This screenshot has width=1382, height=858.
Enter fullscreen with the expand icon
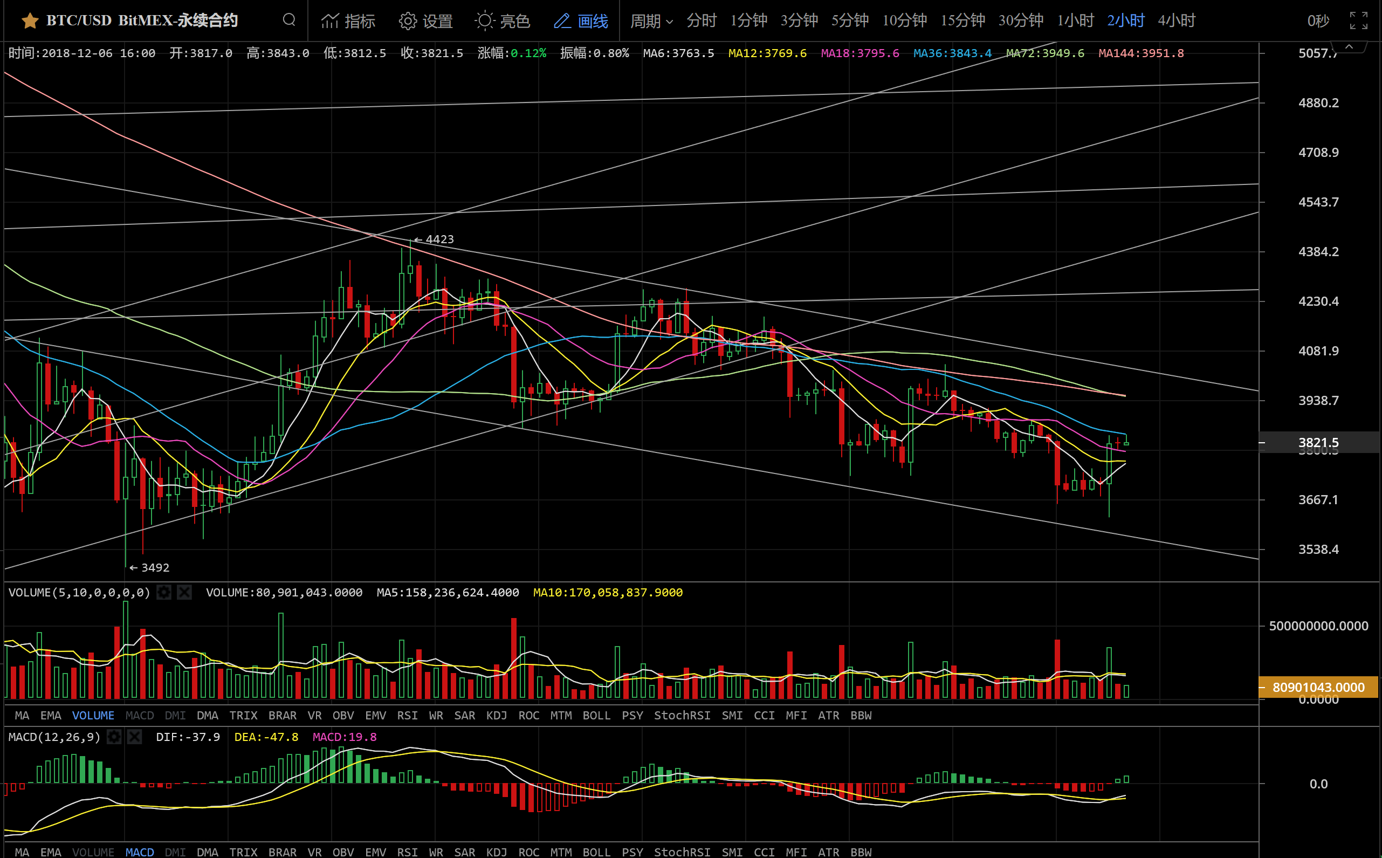point(1359,20)
